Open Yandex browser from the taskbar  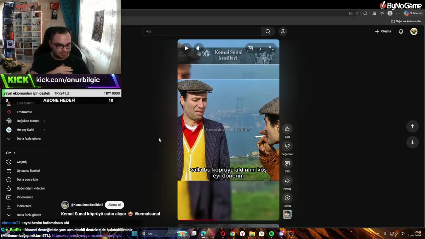coord(242,234)
